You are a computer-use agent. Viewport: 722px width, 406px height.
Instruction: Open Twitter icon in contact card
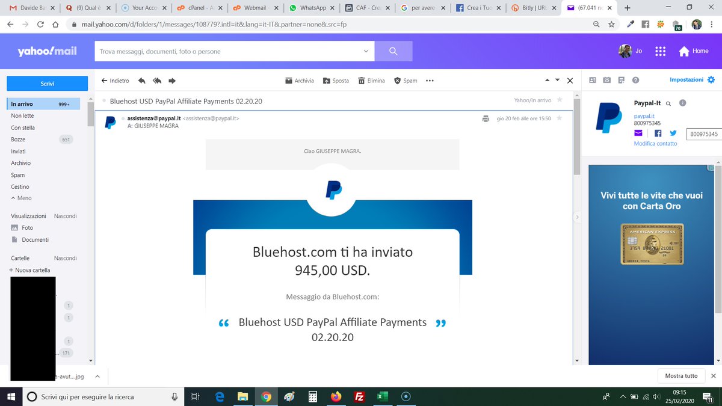point(673,133)
